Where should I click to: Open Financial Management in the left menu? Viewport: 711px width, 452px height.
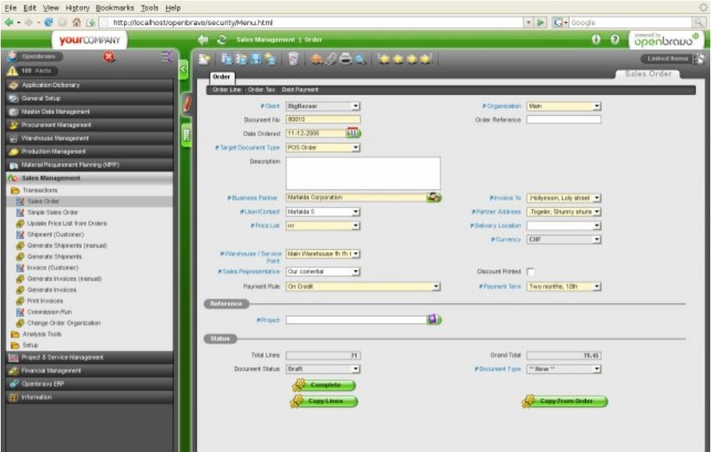pos(89,370)
